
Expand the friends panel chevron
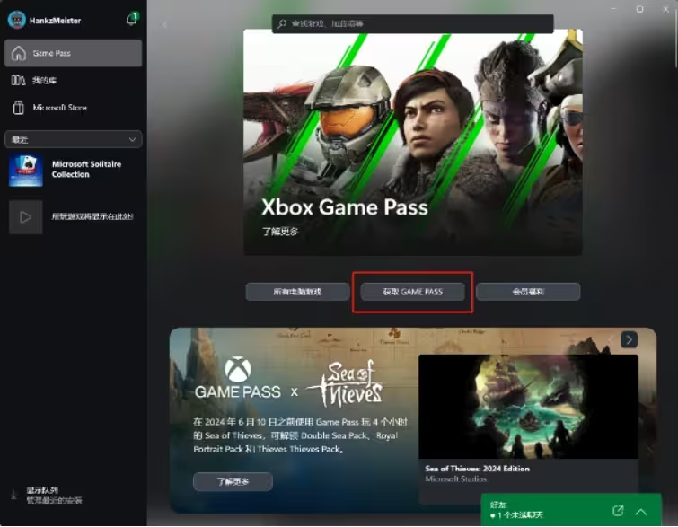click(x=641, y=512)
